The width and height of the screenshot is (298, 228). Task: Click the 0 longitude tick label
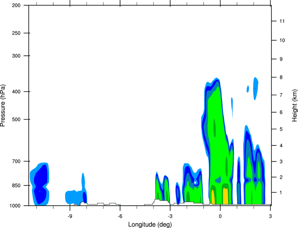(220, 216)
